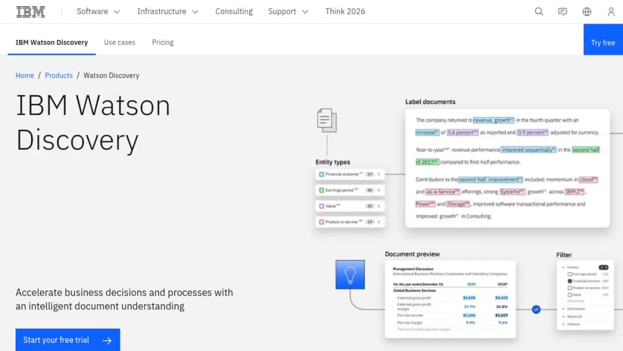
Task: Click Start your free trial button
Action: [x=67, y=340]
